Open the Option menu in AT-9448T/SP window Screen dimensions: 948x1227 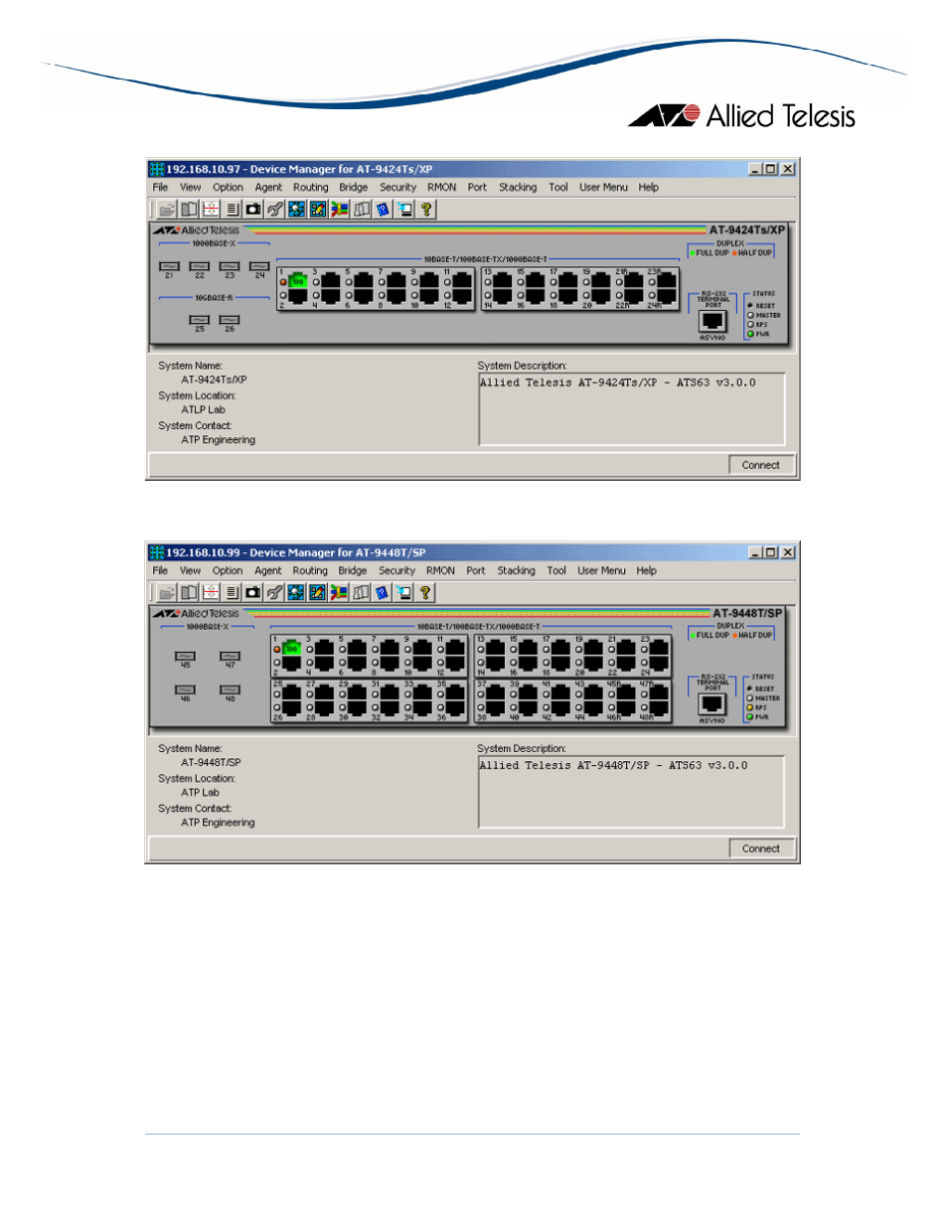[x=228, y=571]
